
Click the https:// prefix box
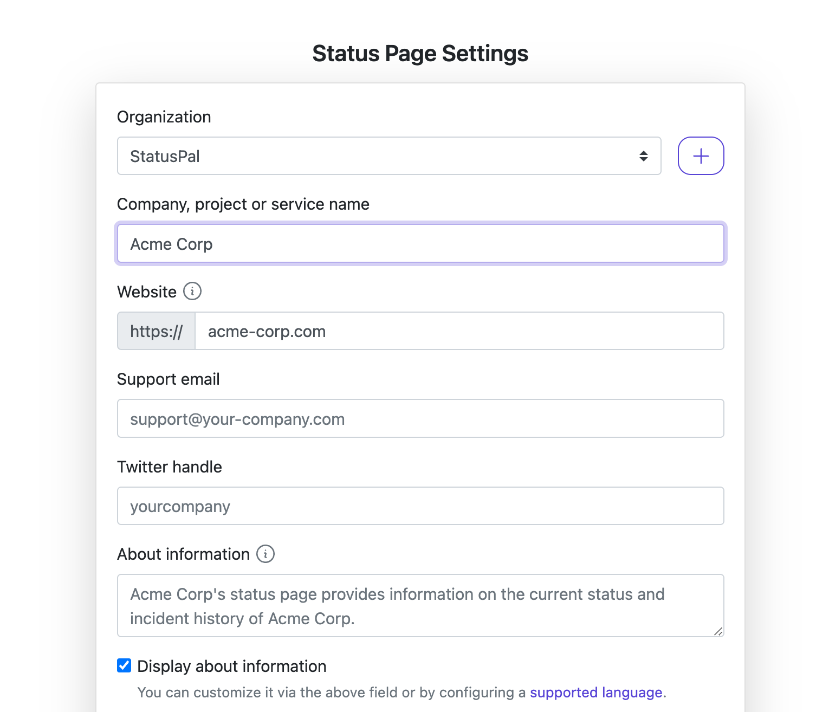tap(156, 331)
